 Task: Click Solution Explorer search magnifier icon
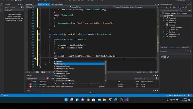189,11
